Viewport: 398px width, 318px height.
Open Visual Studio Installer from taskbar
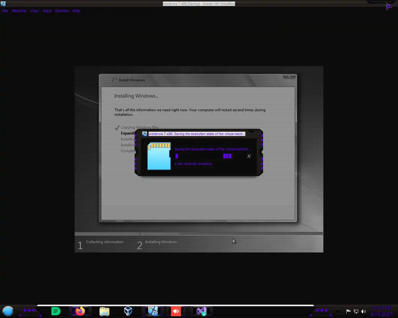pyautogui.click(x=201, y=311)
